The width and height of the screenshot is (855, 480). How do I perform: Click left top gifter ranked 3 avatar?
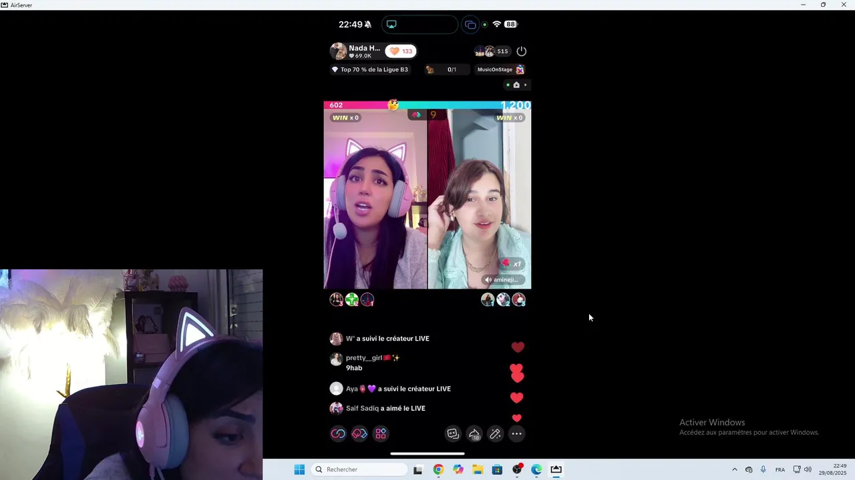coord(336,300)
